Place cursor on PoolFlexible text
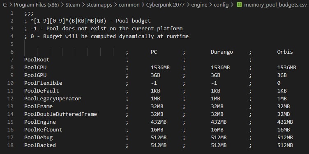 [x=43, y=83]
